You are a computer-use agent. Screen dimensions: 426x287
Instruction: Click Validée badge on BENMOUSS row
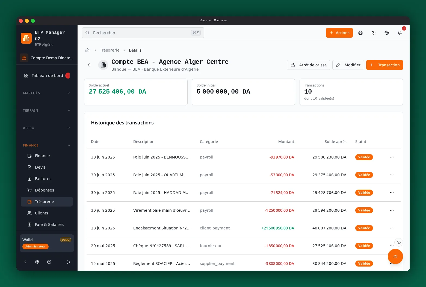(x=364, y=157)
